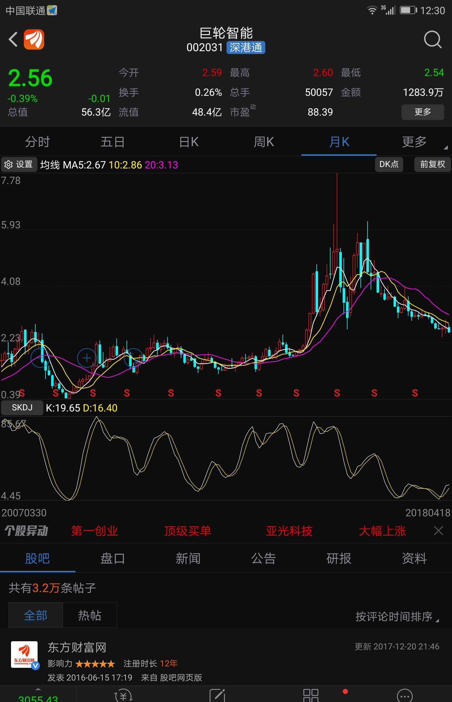Open chart settings gear button
This screenshot has height=702, width=452.
point(19,164)
